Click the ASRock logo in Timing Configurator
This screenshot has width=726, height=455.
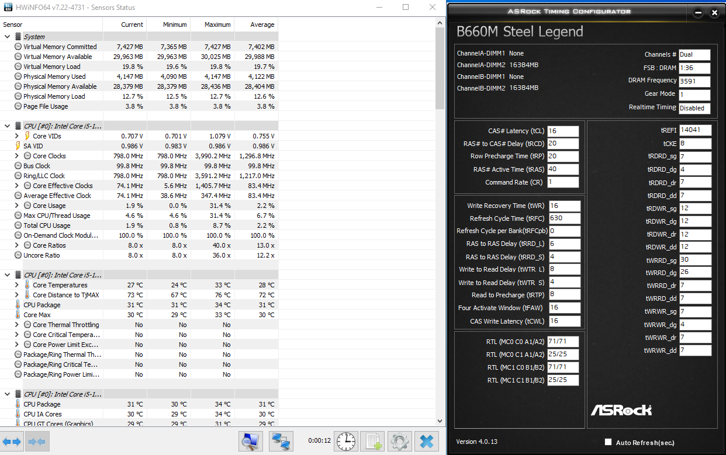[x=621, y=409]
